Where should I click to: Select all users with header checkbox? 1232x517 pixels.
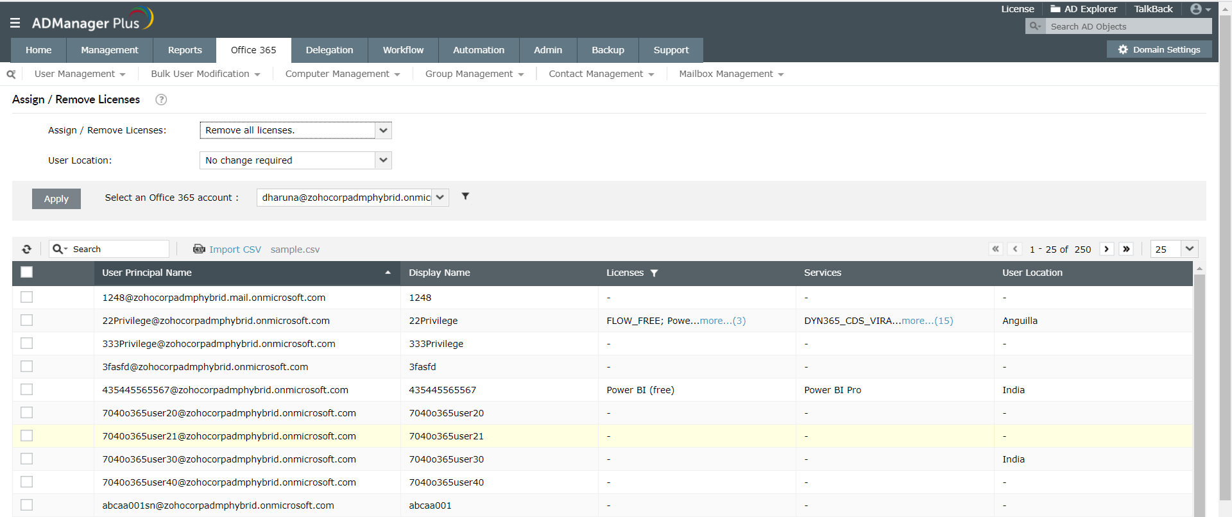point(27,272)
